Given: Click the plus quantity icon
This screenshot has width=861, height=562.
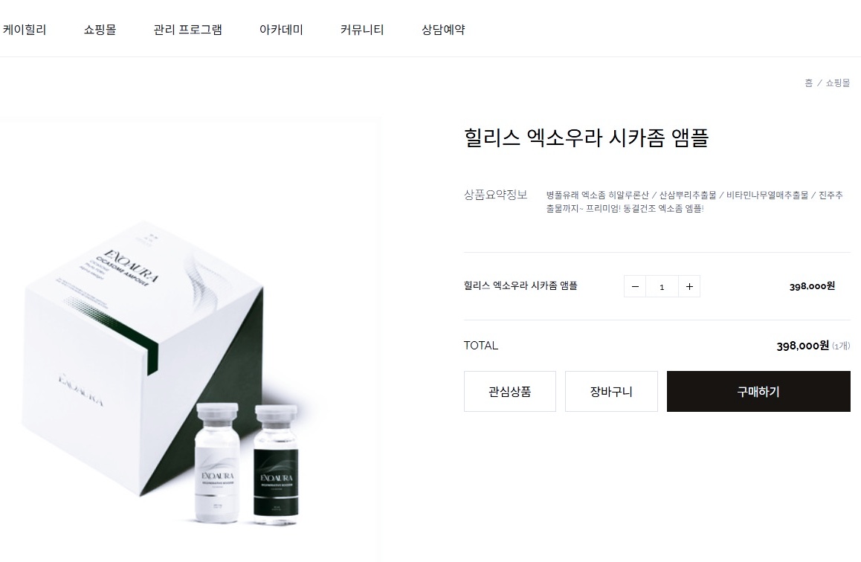Looking at the screenshot, I should coord(689,286).
